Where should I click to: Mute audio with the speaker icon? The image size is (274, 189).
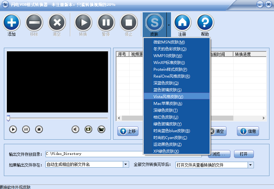tap(75, 129)
